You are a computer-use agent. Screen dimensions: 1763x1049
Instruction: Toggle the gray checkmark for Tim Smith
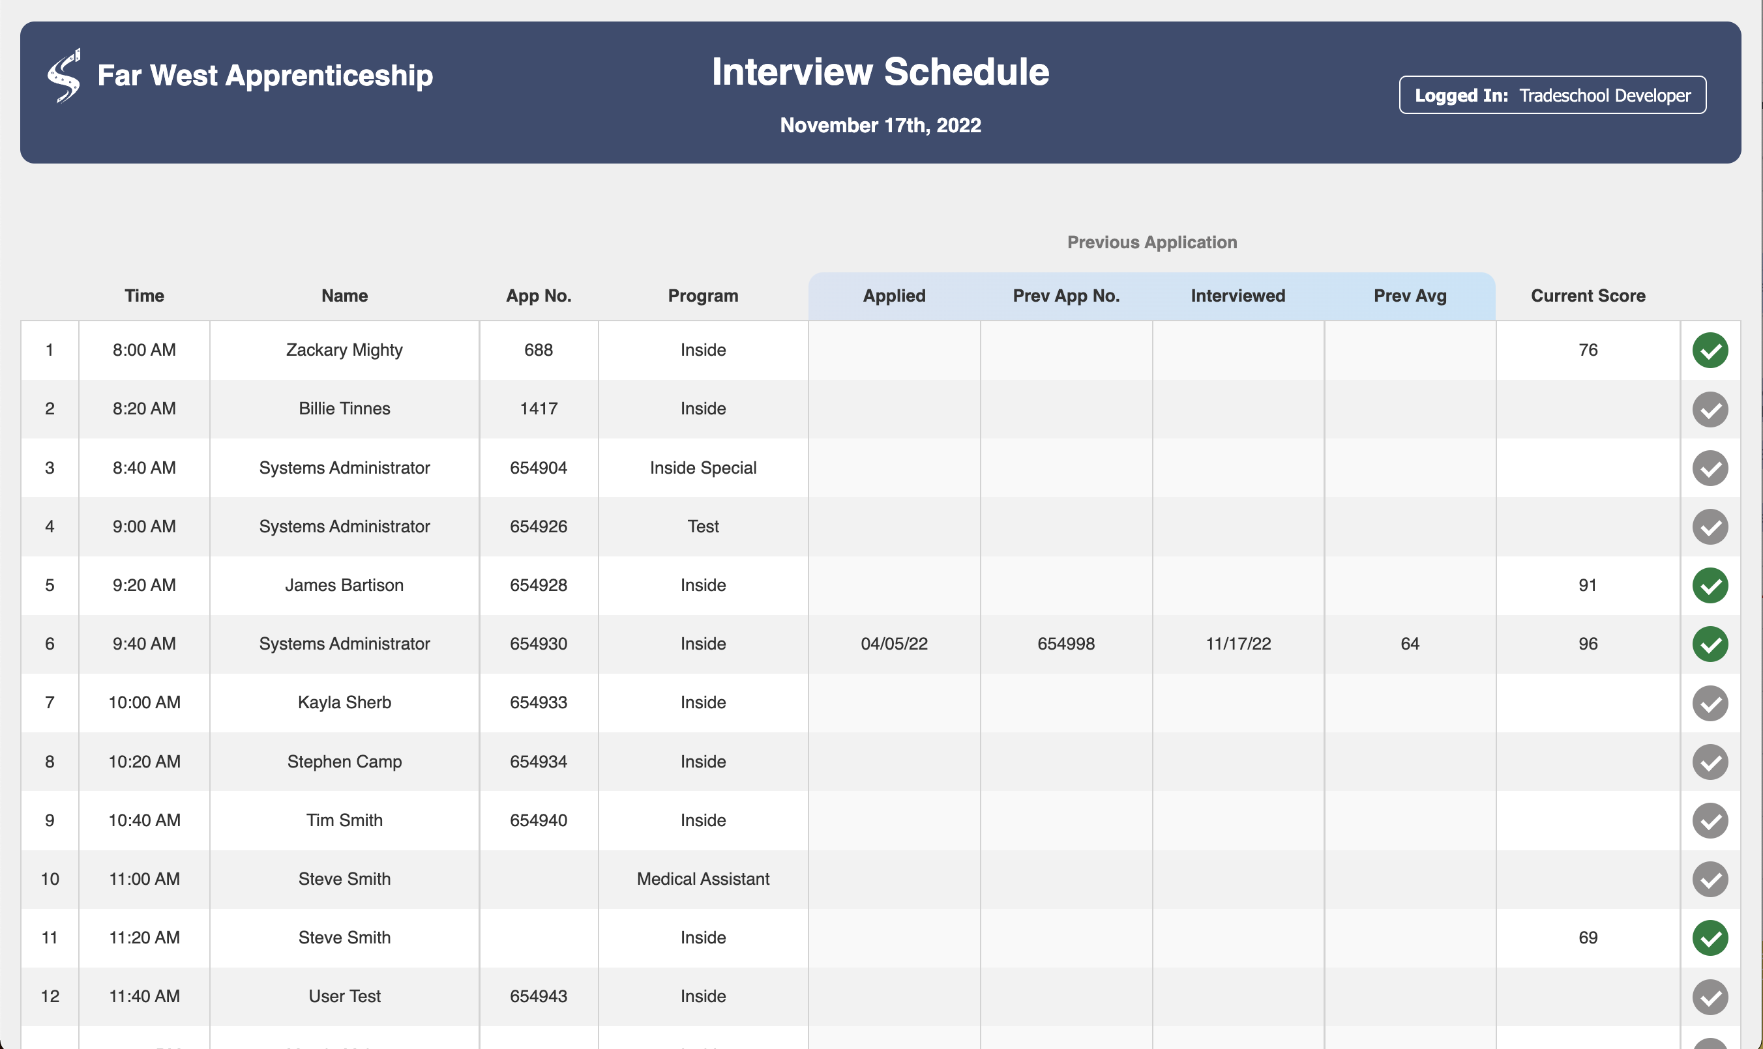point(1710,821)
